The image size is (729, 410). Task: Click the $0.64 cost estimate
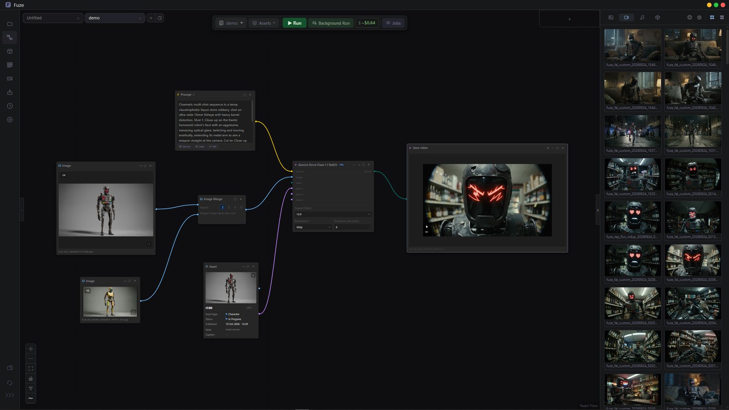pyautogui.click(x=367, y=23)
